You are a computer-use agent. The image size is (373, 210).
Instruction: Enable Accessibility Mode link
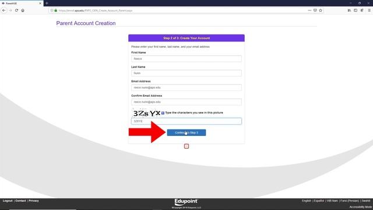click(361, 207)
